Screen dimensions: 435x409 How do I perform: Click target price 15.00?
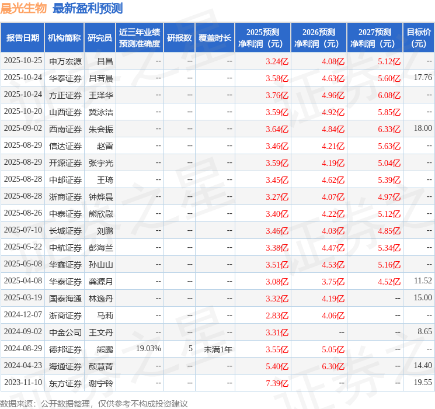point(423,297)
